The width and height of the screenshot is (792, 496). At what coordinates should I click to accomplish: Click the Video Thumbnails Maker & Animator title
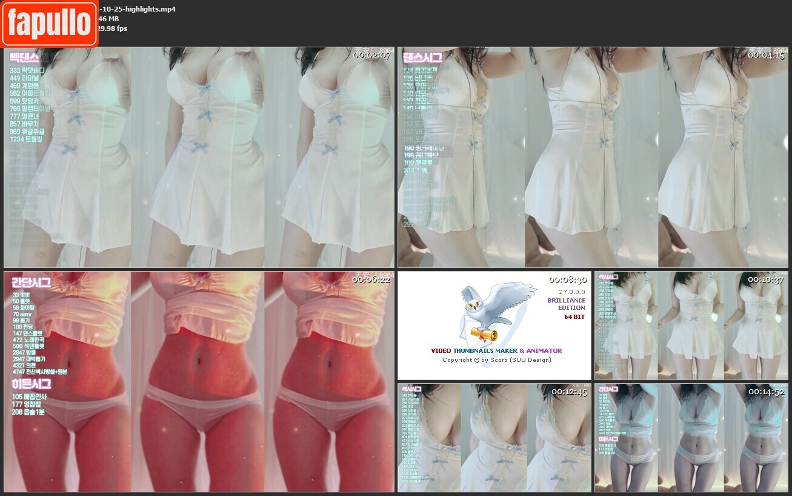coord(496,350)
